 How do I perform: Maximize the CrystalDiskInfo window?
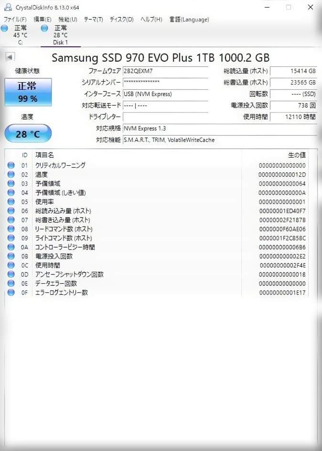point(289,7)
